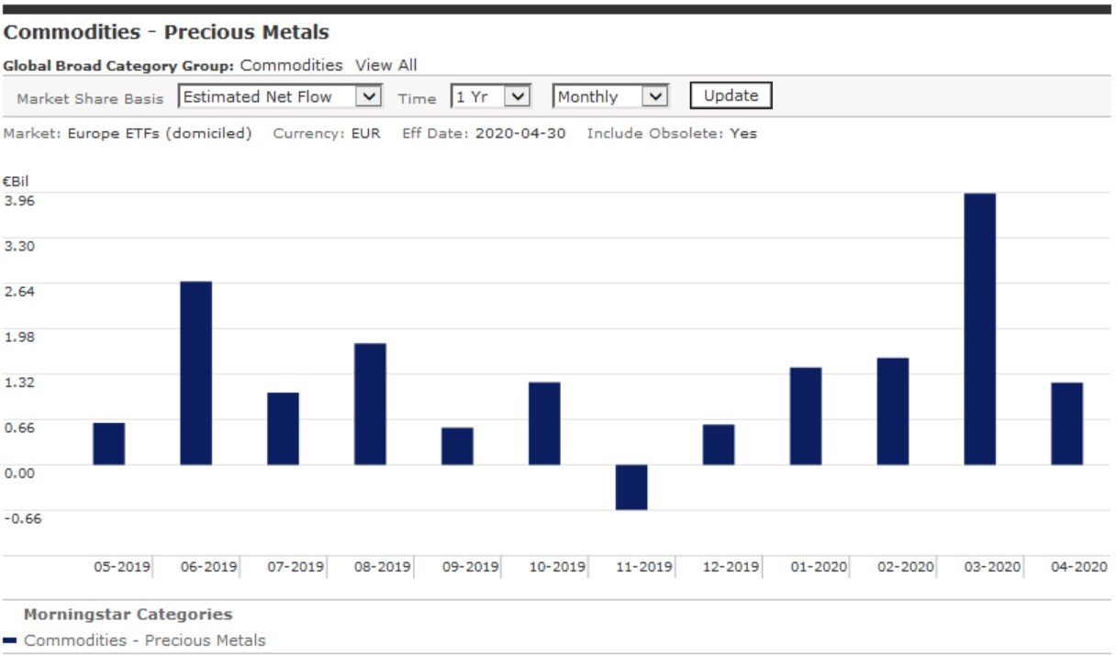Click the blue legend swatch for Precious Metals
Image resolution: width=1116 pixels, height=655 pixels.
point(10,640)
